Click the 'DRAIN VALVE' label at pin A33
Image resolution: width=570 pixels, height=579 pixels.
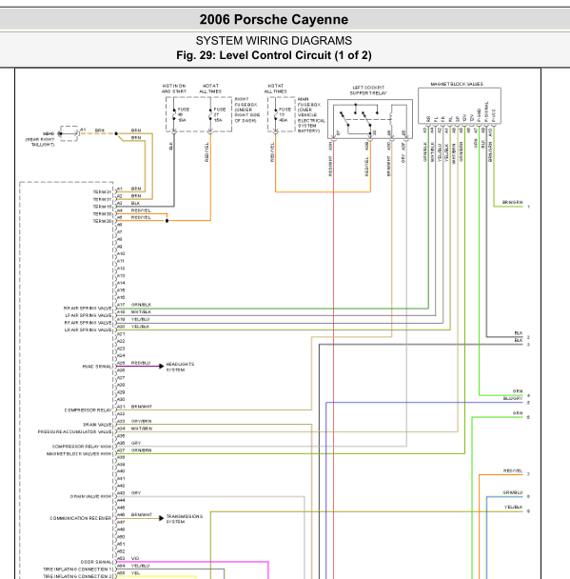97,425
